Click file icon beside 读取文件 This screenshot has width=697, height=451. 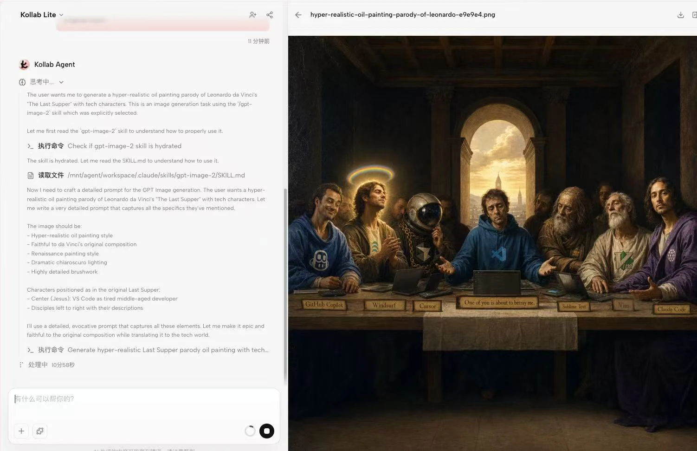[31, 176]
